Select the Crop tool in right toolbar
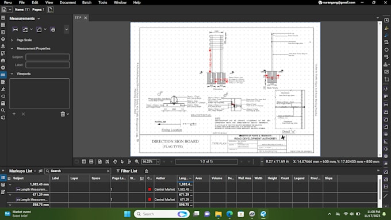 point(386,79)
